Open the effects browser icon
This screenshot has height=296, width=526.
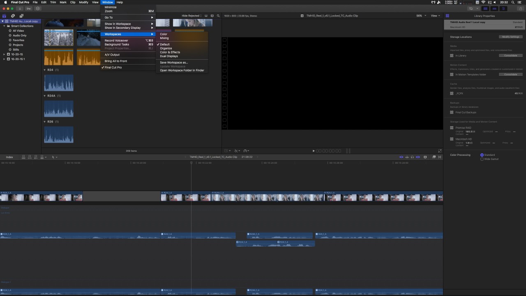pos(434,157)
